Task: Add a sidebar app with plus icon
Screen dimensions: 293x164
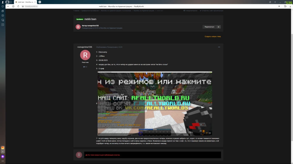Action: click(x=3, y=151)
